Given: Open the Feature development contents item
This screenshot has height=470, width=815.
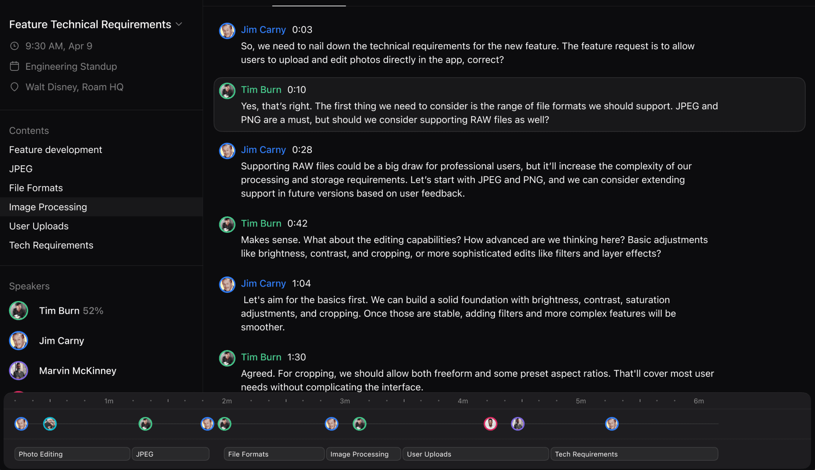Looking at the screenshot, I should coord(56,150).
